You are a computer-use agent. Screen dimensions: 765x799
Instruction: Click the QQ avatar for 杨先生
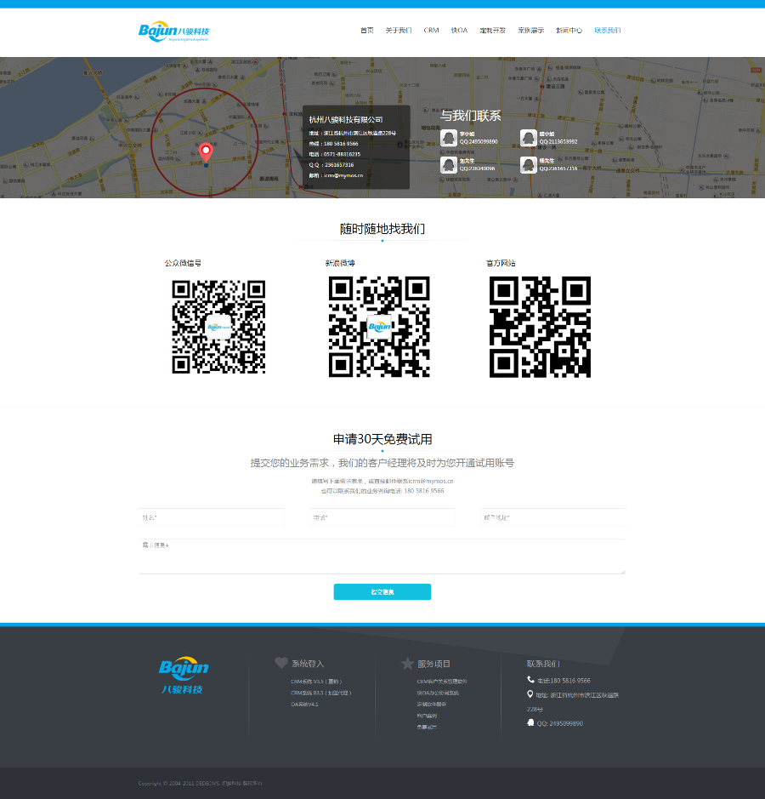point(529,164)
